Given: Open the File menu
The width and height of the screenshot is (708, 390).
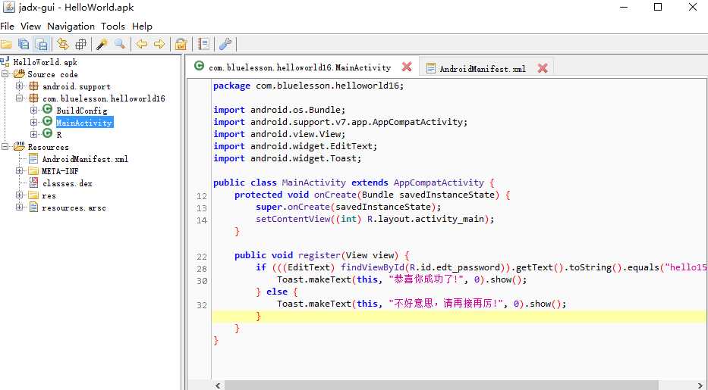Looking at the screenshot, I should (x=8, y=26).
